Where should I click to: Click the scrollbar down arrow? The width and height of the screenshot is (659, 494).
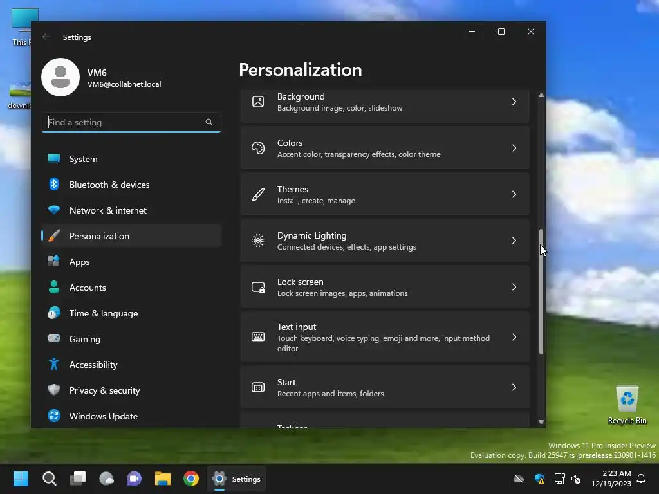click(x=541, y=421)
